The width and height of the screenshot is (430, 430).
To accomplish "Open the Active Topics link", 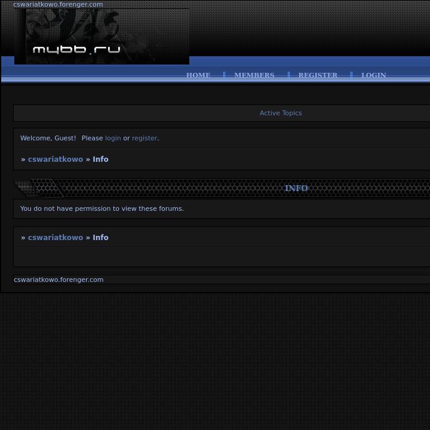I will point(281,113).
